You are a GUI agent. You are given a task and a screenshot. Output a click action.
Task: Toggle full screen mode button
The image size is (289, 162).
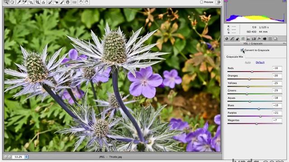coord(219,2)
